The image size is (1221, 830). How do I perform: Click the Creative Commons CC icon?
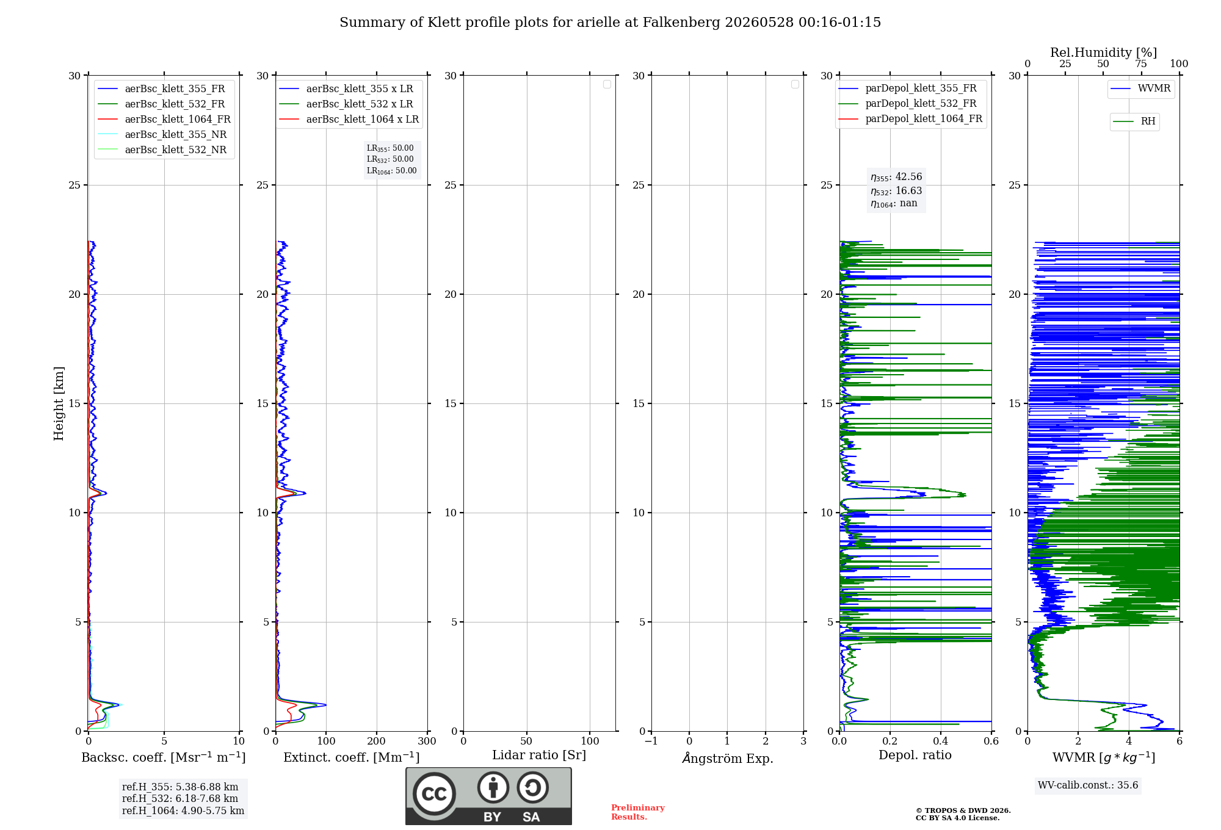(x=434, y=793)
